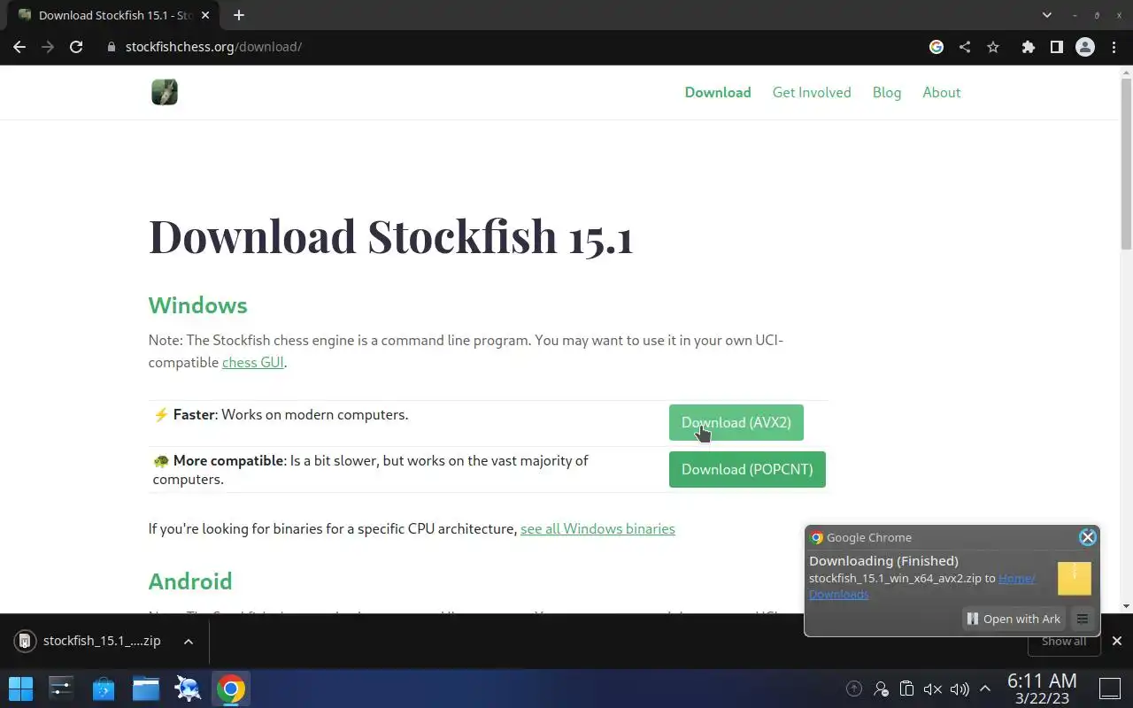The height and width of the screenshot is (708, 1133).
Task: Click the Android section heading
Action: [190, 581]
